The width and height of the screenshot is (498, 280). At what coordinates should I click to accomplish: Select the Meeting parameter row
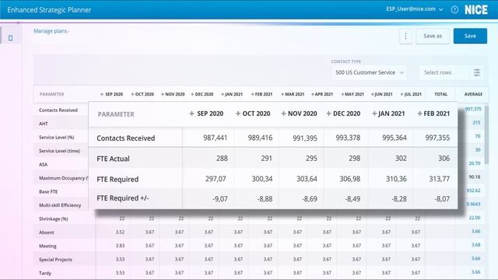point(47,246)
